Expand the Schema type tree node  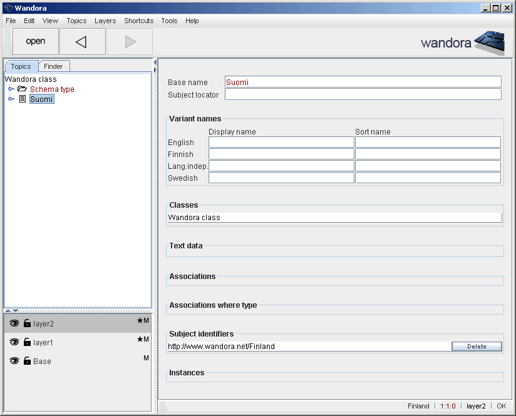tap(11, 89)
